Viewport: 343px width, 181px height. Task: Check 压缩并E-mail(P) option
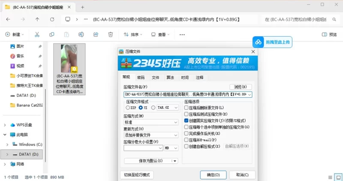186,140
